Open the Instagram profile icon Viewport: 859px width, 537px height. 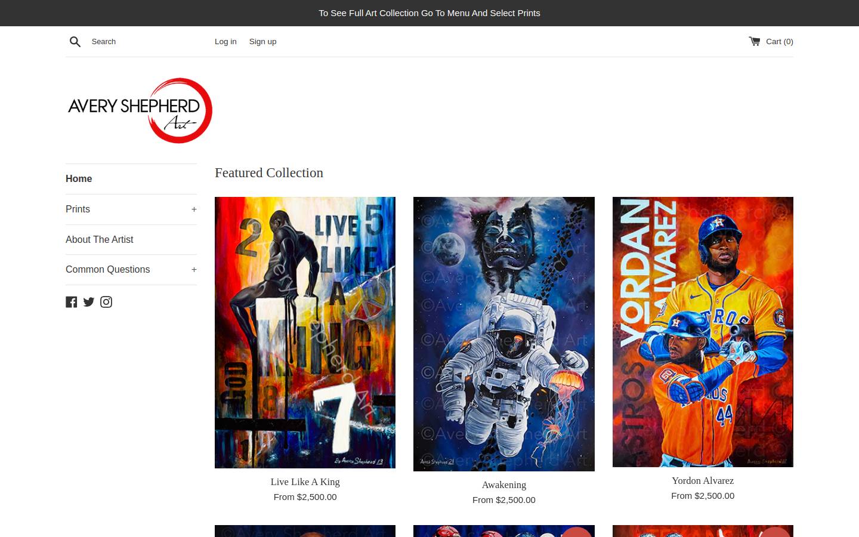pos(106,302)
